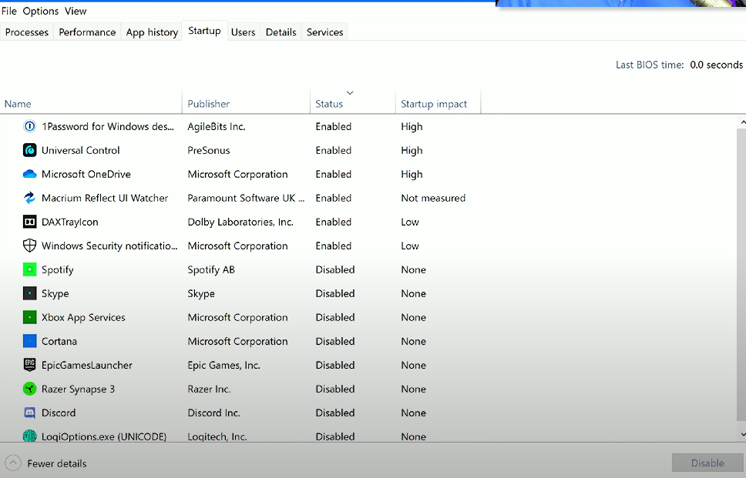The image size is (746, 478).
Task: Click the 1Password app icon
Action: tap(29, 126)
